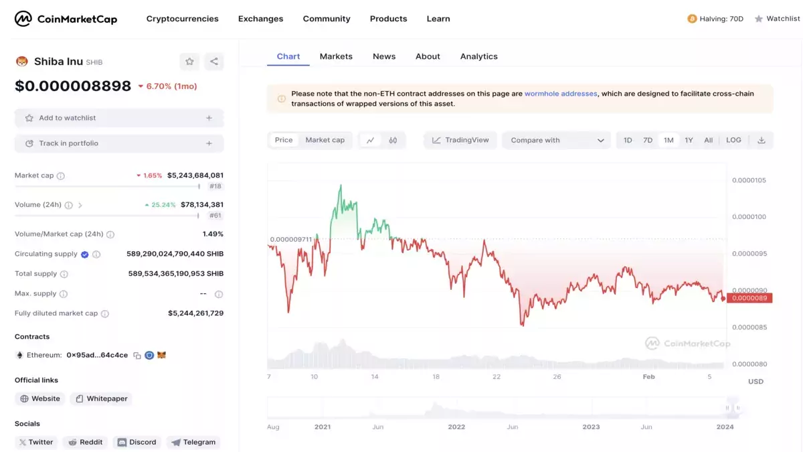Expand the Volume (24h) chevron
This screenshot has width=803, height=452.
point(80,206)
